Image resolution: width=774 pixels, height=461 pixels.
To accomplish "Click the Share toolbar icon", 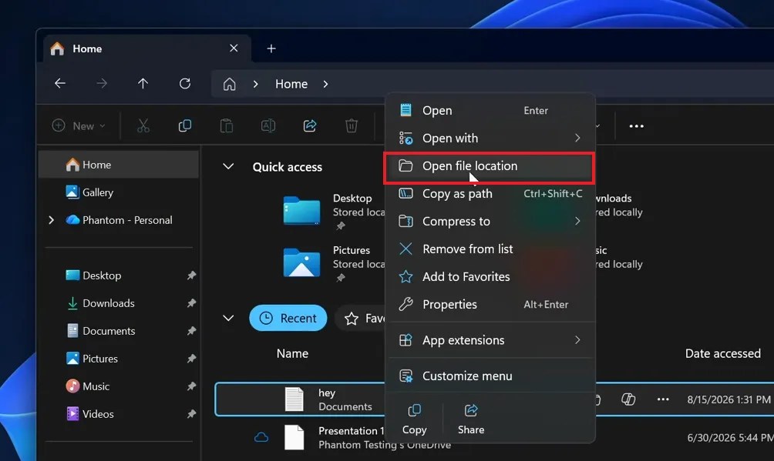I will (309, 125).
